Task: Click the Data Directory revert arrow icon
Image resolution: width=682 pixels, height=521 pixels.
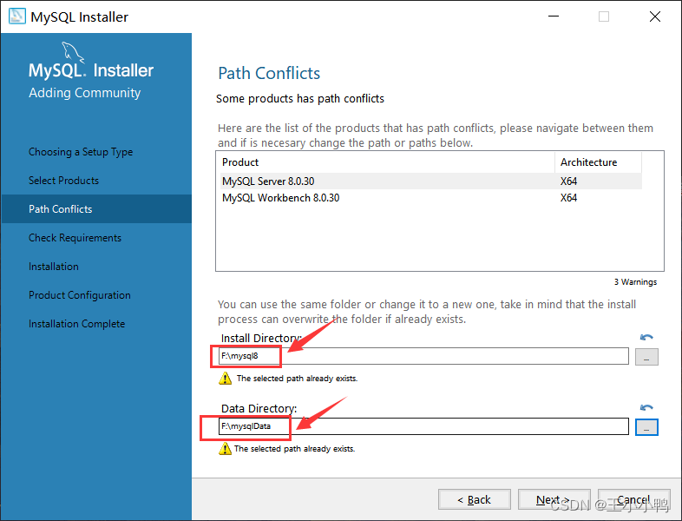Action: point(646,408)
